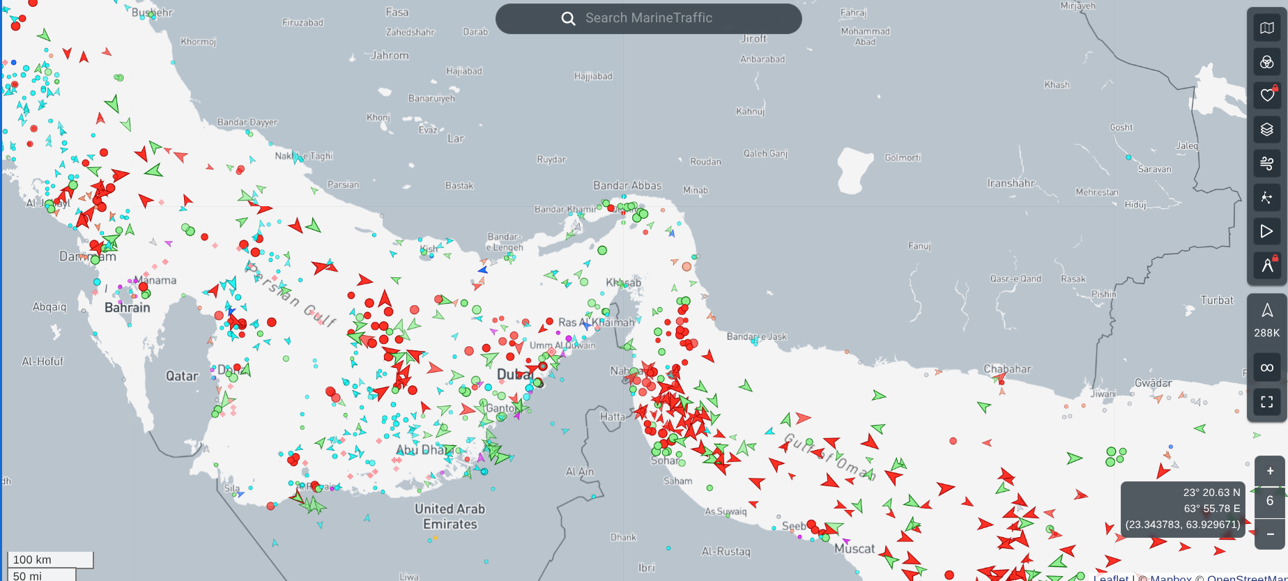The width and height of the screenshot is (1288, 581).
Task: Zoom in with the plus button
Action: click(1270, 471)
